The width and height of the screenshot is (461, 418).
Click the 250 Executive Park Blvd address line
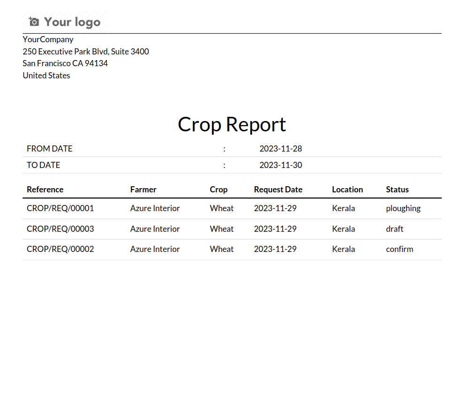point(86,52)
